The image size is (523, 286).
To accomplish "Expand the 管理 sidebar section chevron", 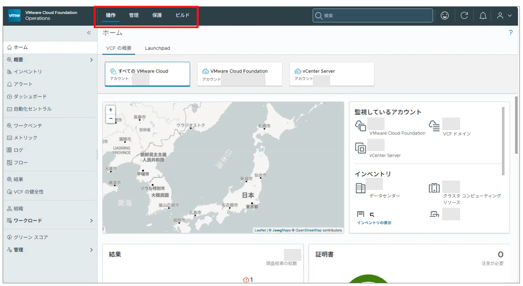I will click(91, 250).
